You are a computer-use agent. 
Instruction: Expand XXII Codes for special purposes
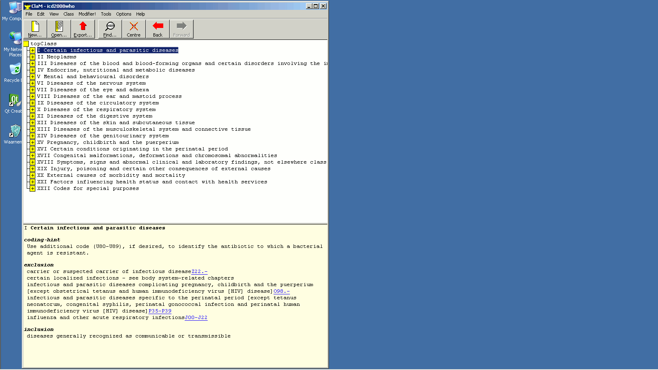(32, 189)
